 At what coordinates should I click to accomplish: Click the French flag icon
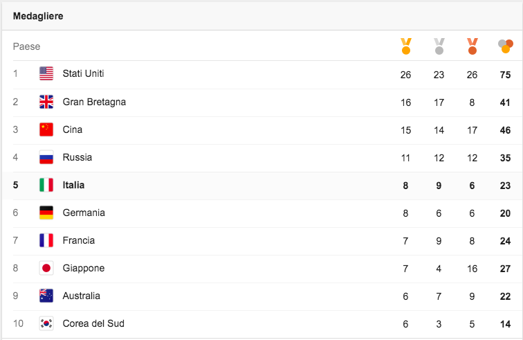pyautogui.click(x=46, y=240)
